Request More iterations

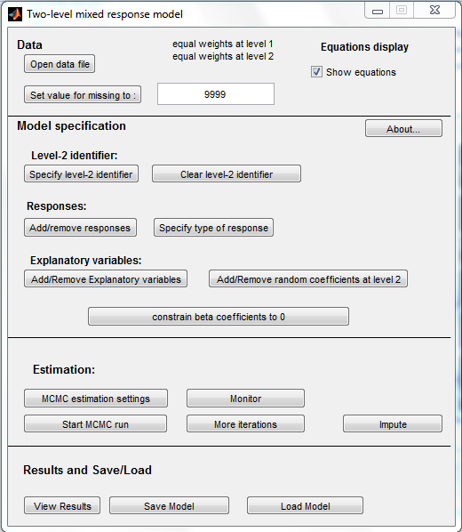click(245, 423)
